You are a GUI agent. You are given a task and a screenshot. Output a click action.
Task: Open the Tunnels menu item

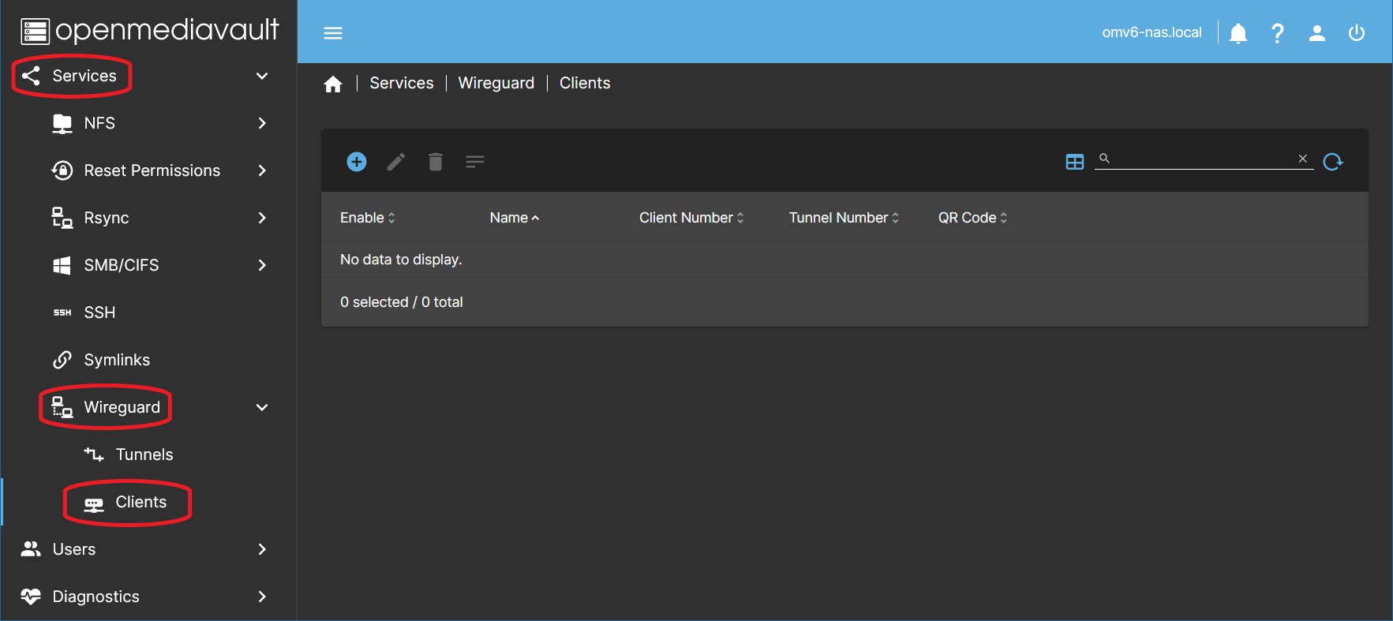[x=144, y=455]
